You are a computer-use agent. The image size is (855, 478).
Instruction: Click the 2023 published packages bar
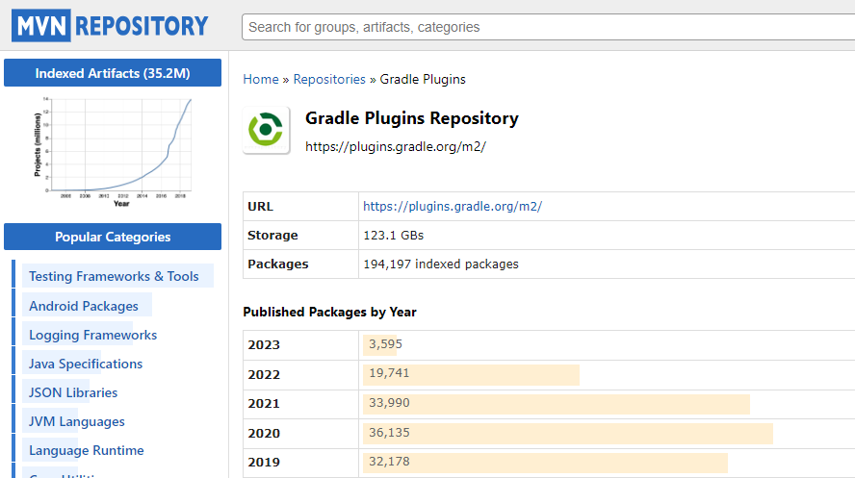(379, 344)
